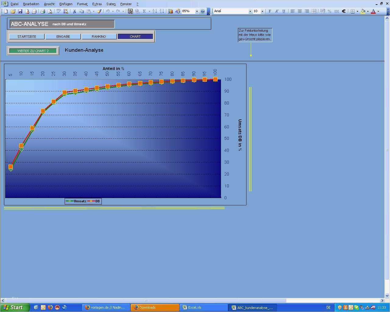Create a new blank workbook
Image resolution: width=390 pixels, height=312 pixels.
(x=6, y=11)
